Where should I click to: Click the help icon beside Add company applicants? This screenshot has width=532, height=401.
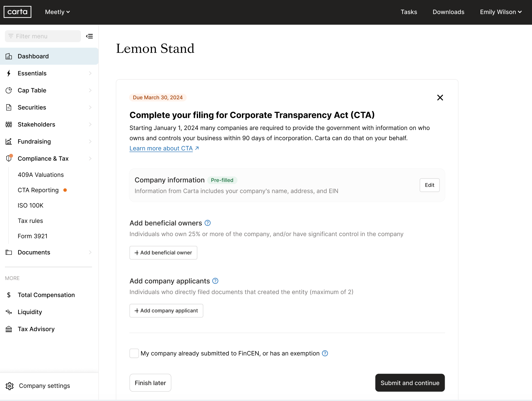(x=215, y=281)
